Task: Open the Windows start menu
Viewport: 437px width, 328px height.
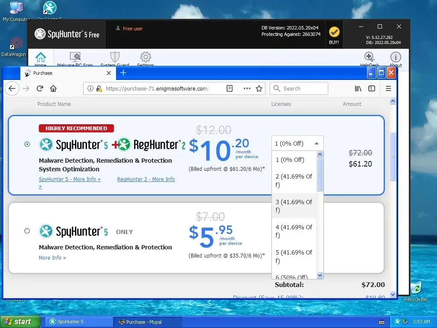Action: (20, 322)
